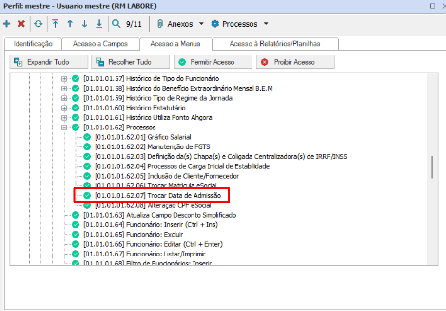
Task: Toggle access check for Manutenção de FGTS
Action: tap(87, 147)
